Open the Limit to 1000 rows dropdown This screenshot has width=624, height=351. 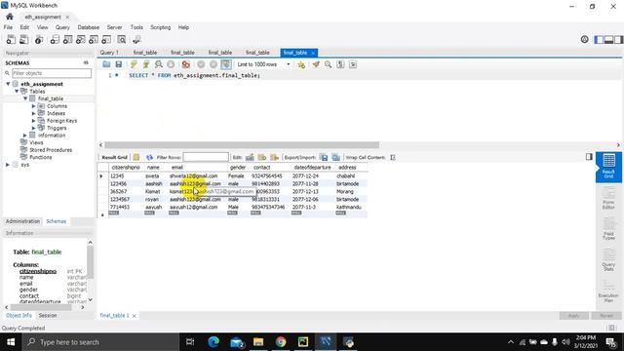(264, 64)
